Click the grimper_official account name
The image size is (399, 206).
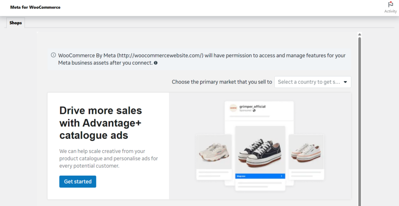(x=252, y=106)
